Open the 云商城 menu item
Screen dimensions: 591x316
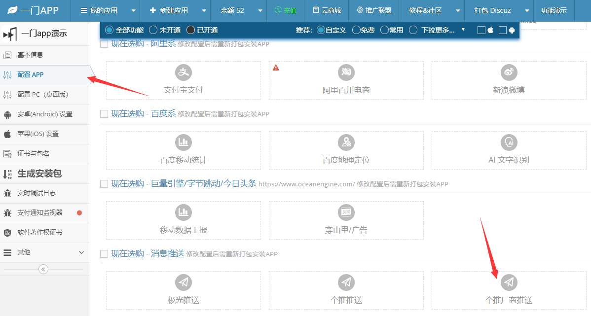click(327, 10)
